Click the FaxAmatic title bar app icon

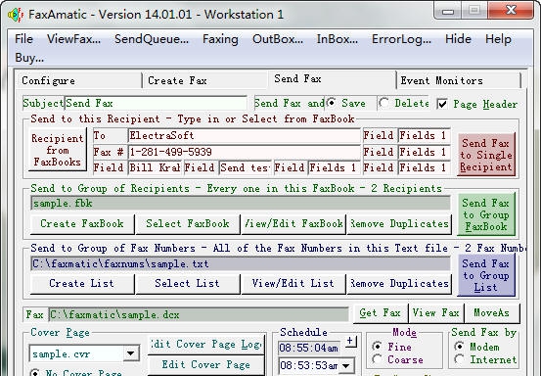[16, 15]
